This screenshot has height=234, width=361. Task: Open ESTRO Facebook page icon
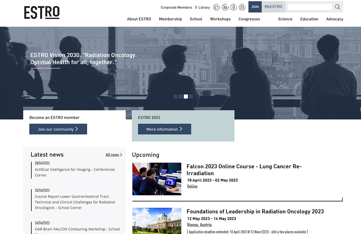pyautogui.click(x=234, y=7)
